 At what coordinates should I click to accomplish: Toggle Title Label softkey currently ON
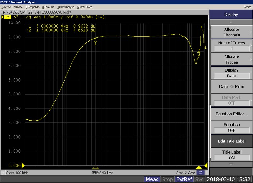coord(231,155)
